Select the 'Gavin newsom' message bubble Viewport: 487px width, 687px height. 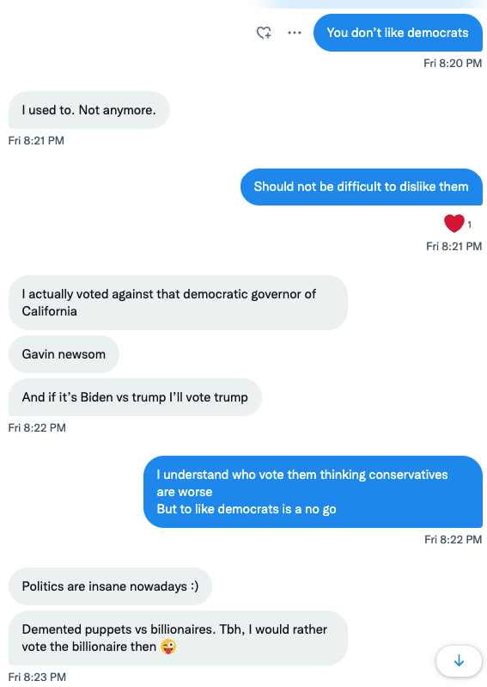click(x=64, y=354)
